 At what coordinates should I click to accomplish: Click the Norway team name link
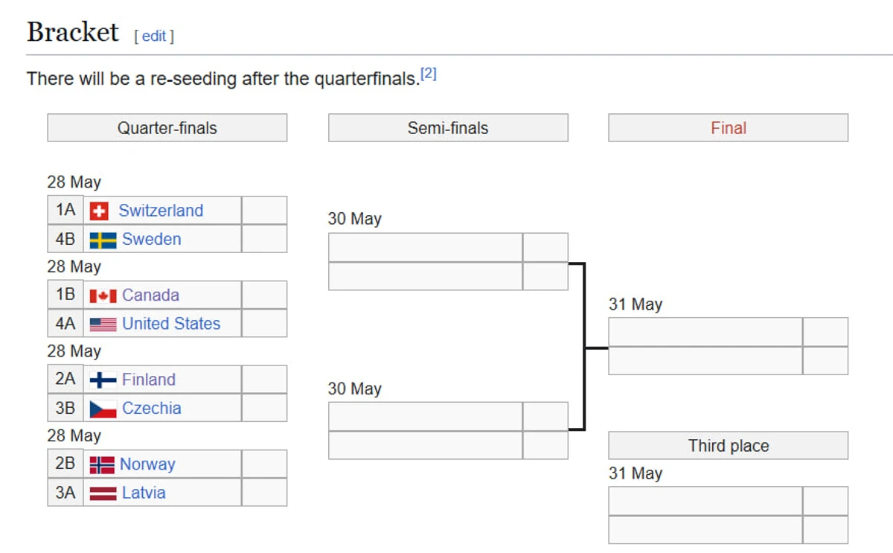click(x=147, y=464)
